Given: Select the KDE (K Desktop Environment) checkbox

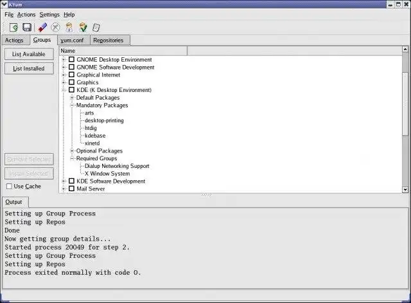Looking at the screenshot, I should [x=71, y=90].
